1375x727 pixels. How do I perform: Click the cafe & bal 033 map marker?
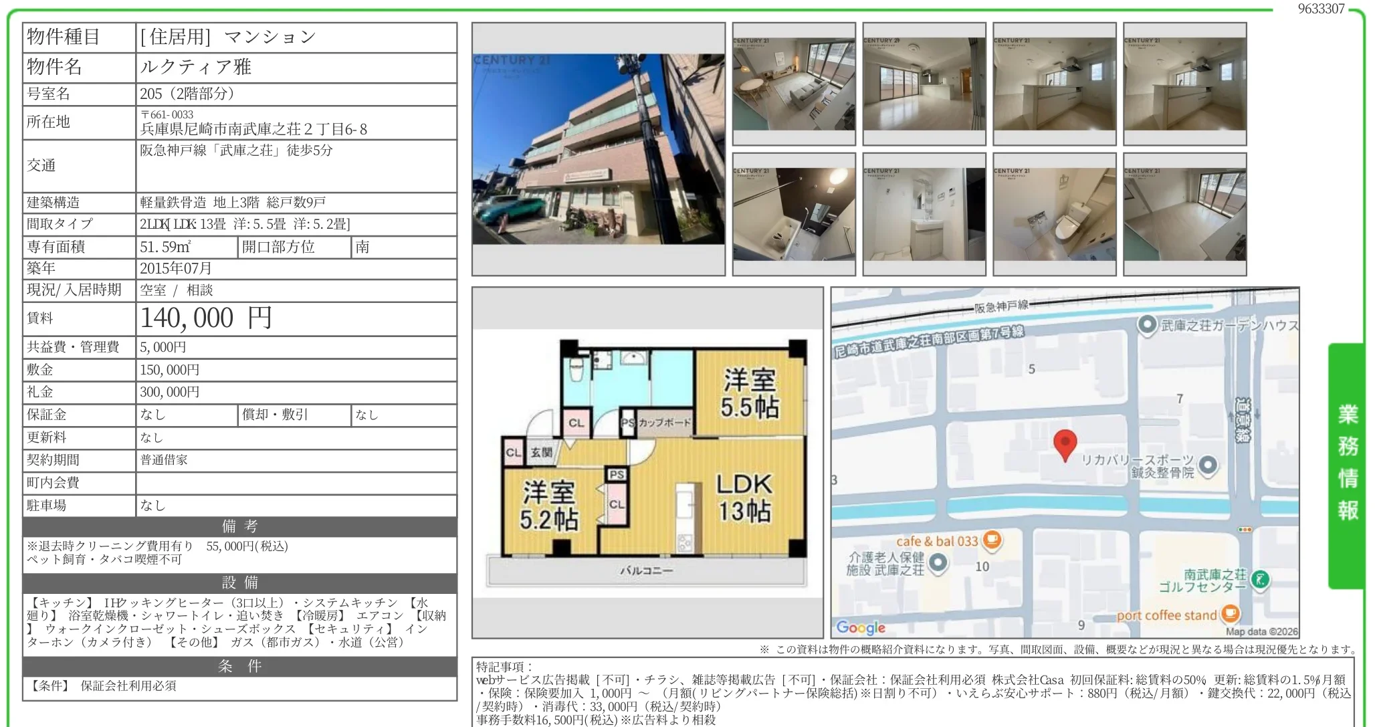click(992, 540)
